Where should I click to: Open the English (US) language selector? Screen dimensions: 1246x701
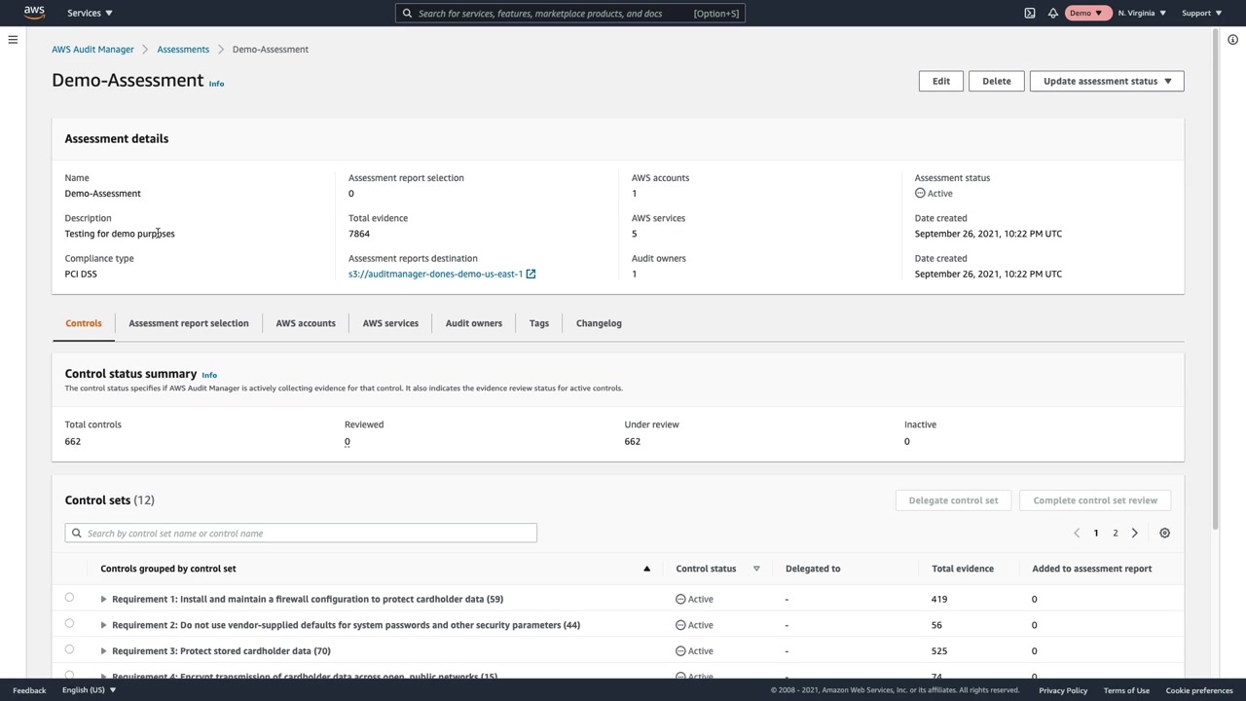(x=89, y=690)
